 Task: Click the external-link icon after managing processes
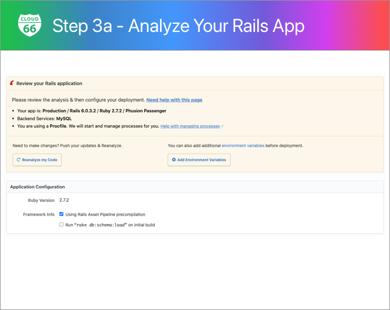tap(222, 126)
